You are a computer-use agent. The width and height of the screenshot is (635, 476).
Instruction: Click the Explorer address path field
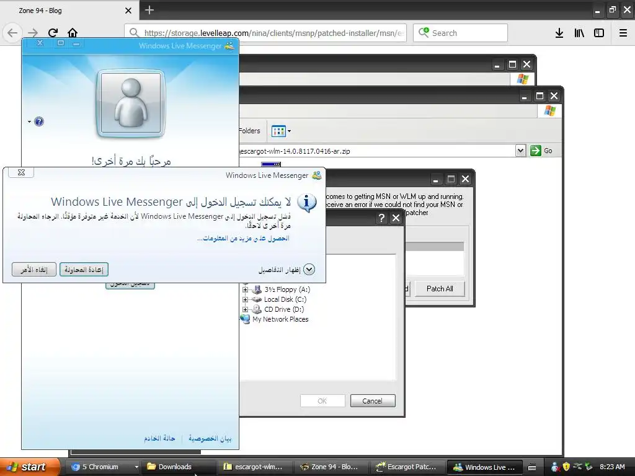point(376,151)
